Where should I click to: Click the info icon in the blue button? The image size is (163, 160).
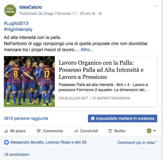tap(93, 118)
